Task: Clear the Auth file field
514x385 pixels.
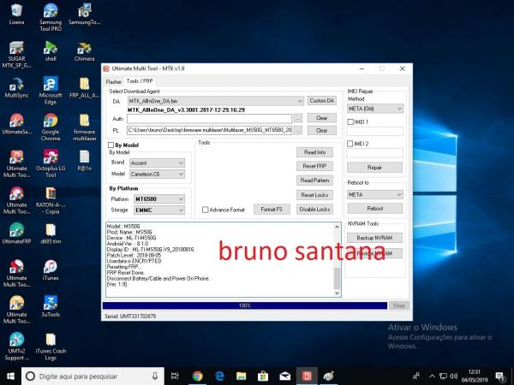Action: point(322,118)
